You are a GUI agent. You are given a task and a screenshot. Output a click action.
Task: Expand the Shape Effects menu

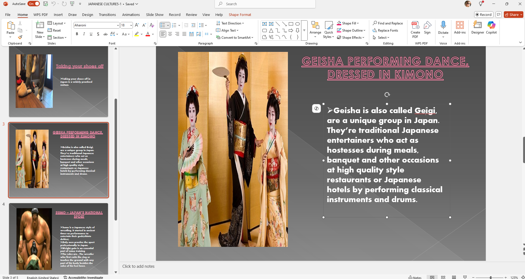[x=351, y=38]
